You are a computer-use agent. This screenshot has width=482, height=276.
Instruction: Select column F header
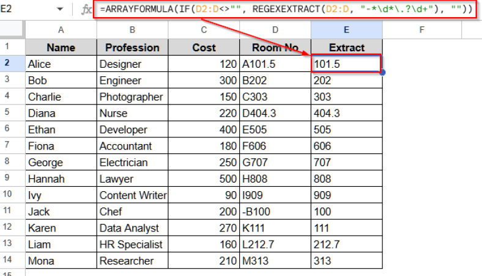point(422,30)
